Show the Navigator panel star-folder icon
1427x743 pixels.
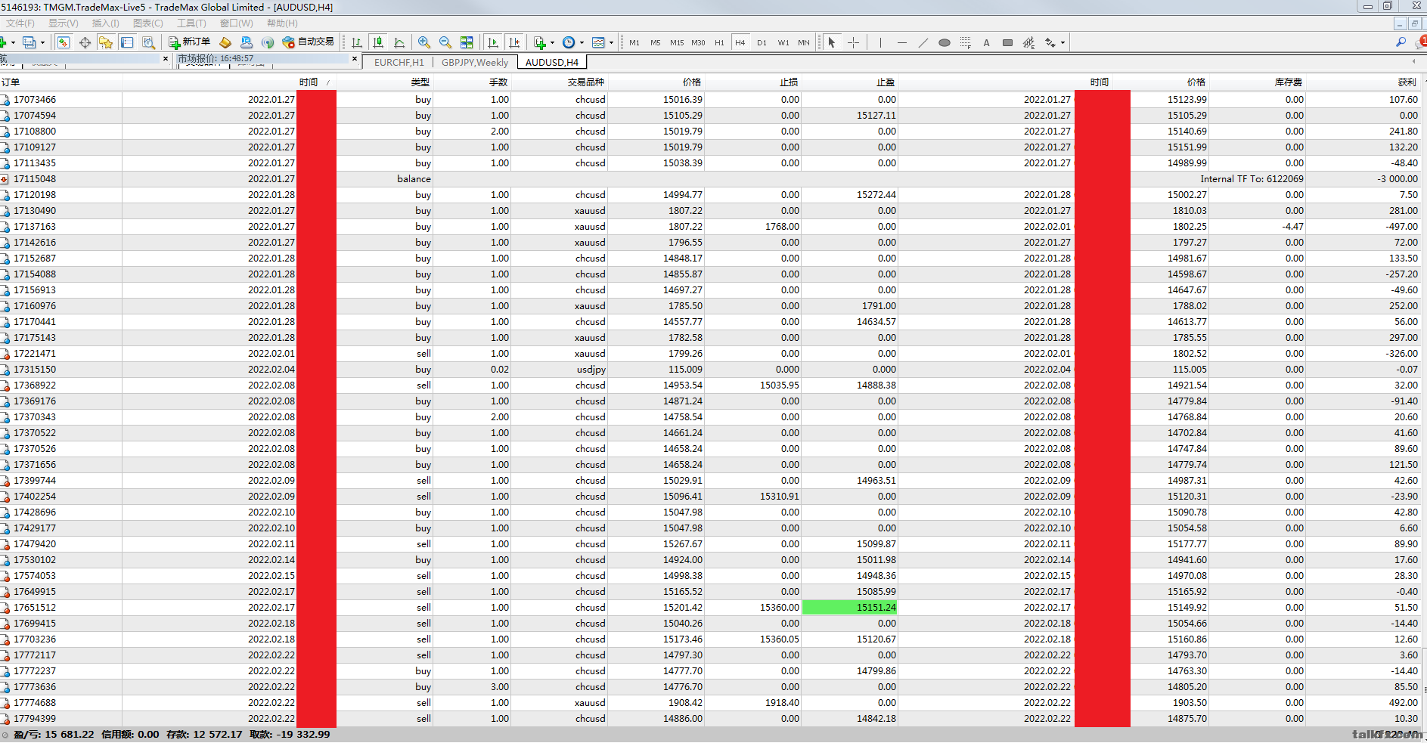[106, 42]
